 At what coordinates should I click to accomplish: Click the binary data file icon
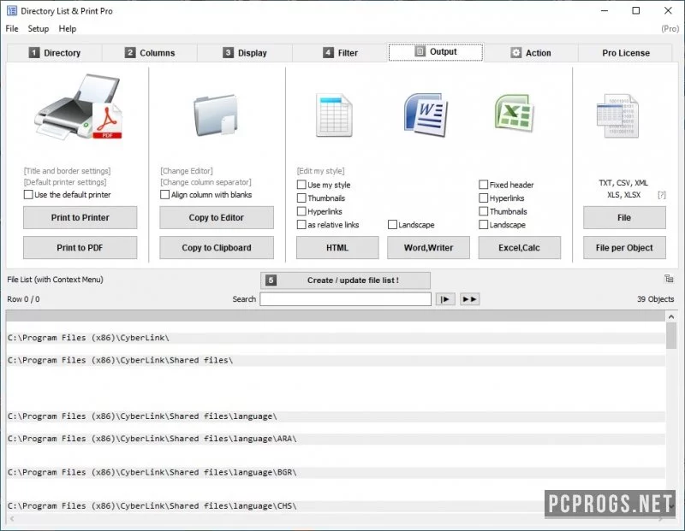(x=617, y=115)
